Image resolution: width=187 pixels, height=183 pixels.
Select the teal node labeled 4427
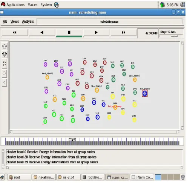(x=122, y=65)
